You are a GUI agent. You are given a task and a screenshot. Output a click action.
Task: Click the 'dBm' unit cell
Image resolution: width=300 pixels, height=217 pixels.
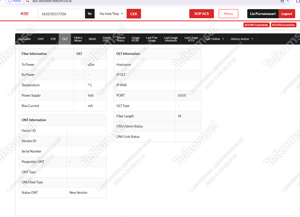(x=91, y=65)
